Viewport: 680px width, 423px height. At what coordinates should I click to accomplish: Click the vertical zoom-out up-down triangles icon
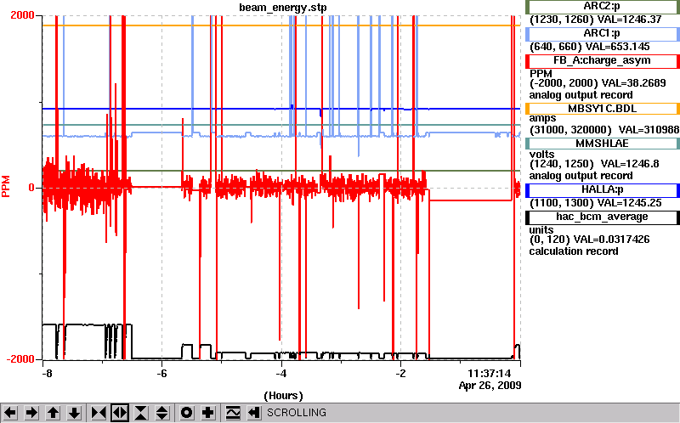(x=162, y=413)
